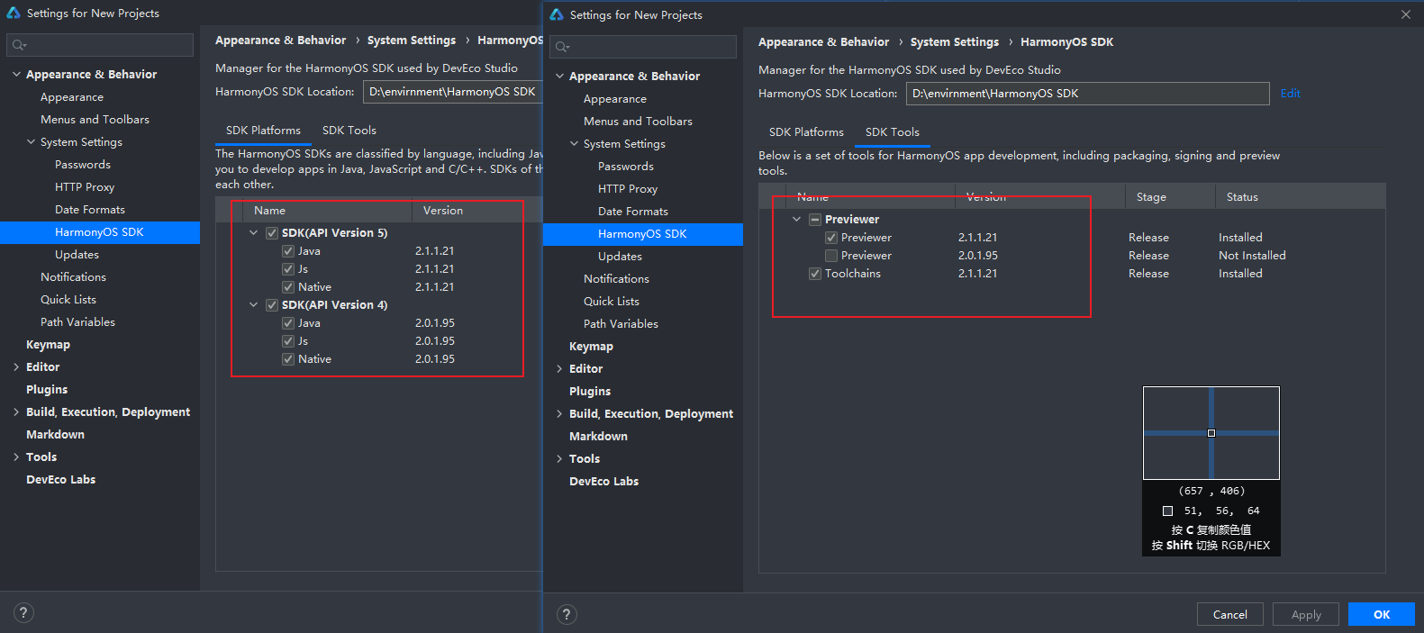
Task: Enable the Previewer 2.0.1.95 checkbox
Action: (x=831, y=256)
